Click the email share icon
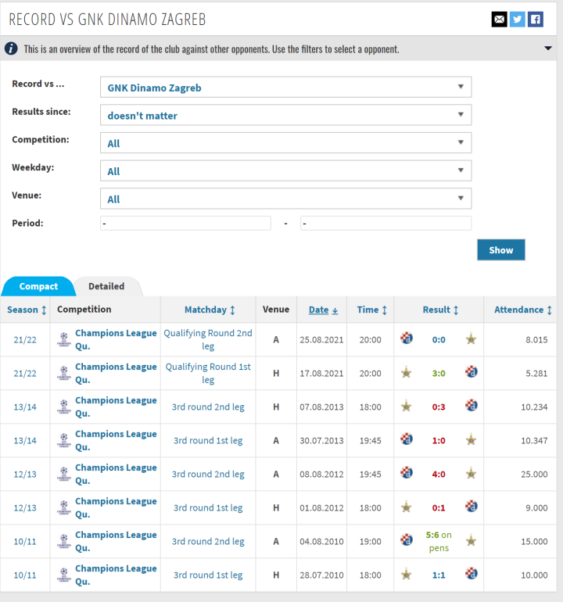Viewport: 563px width, 602px height. 499,20
